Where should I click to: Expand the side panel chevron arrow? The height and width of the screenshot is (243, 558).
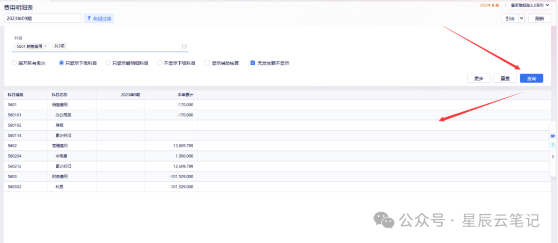553,157
